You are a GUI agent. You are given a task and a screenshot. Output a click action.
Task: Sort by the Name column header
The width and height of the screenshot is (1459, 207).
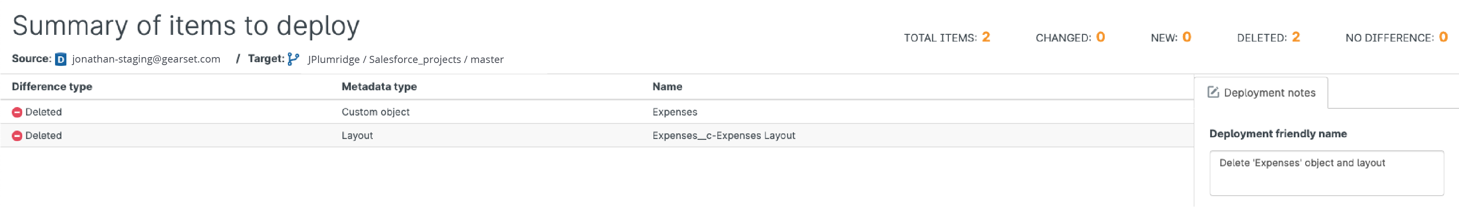pos(666,86)
